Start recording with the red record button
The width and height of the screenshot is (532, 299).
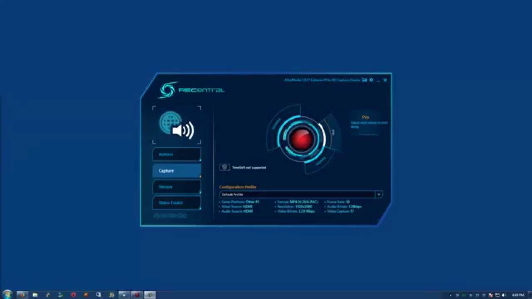coord(301,138)
